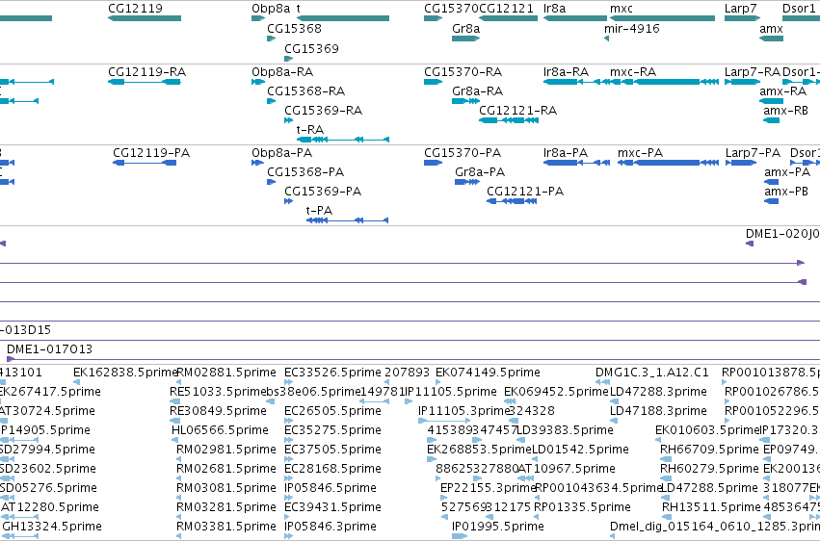Viewport: 820px width, 541px height.
Task: Click the RH66709.5prime EST label
Action: click(x=709, y=450)
